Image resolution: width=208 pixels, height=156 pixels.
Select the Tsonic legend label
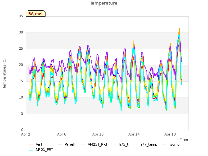tap(174, 144)
